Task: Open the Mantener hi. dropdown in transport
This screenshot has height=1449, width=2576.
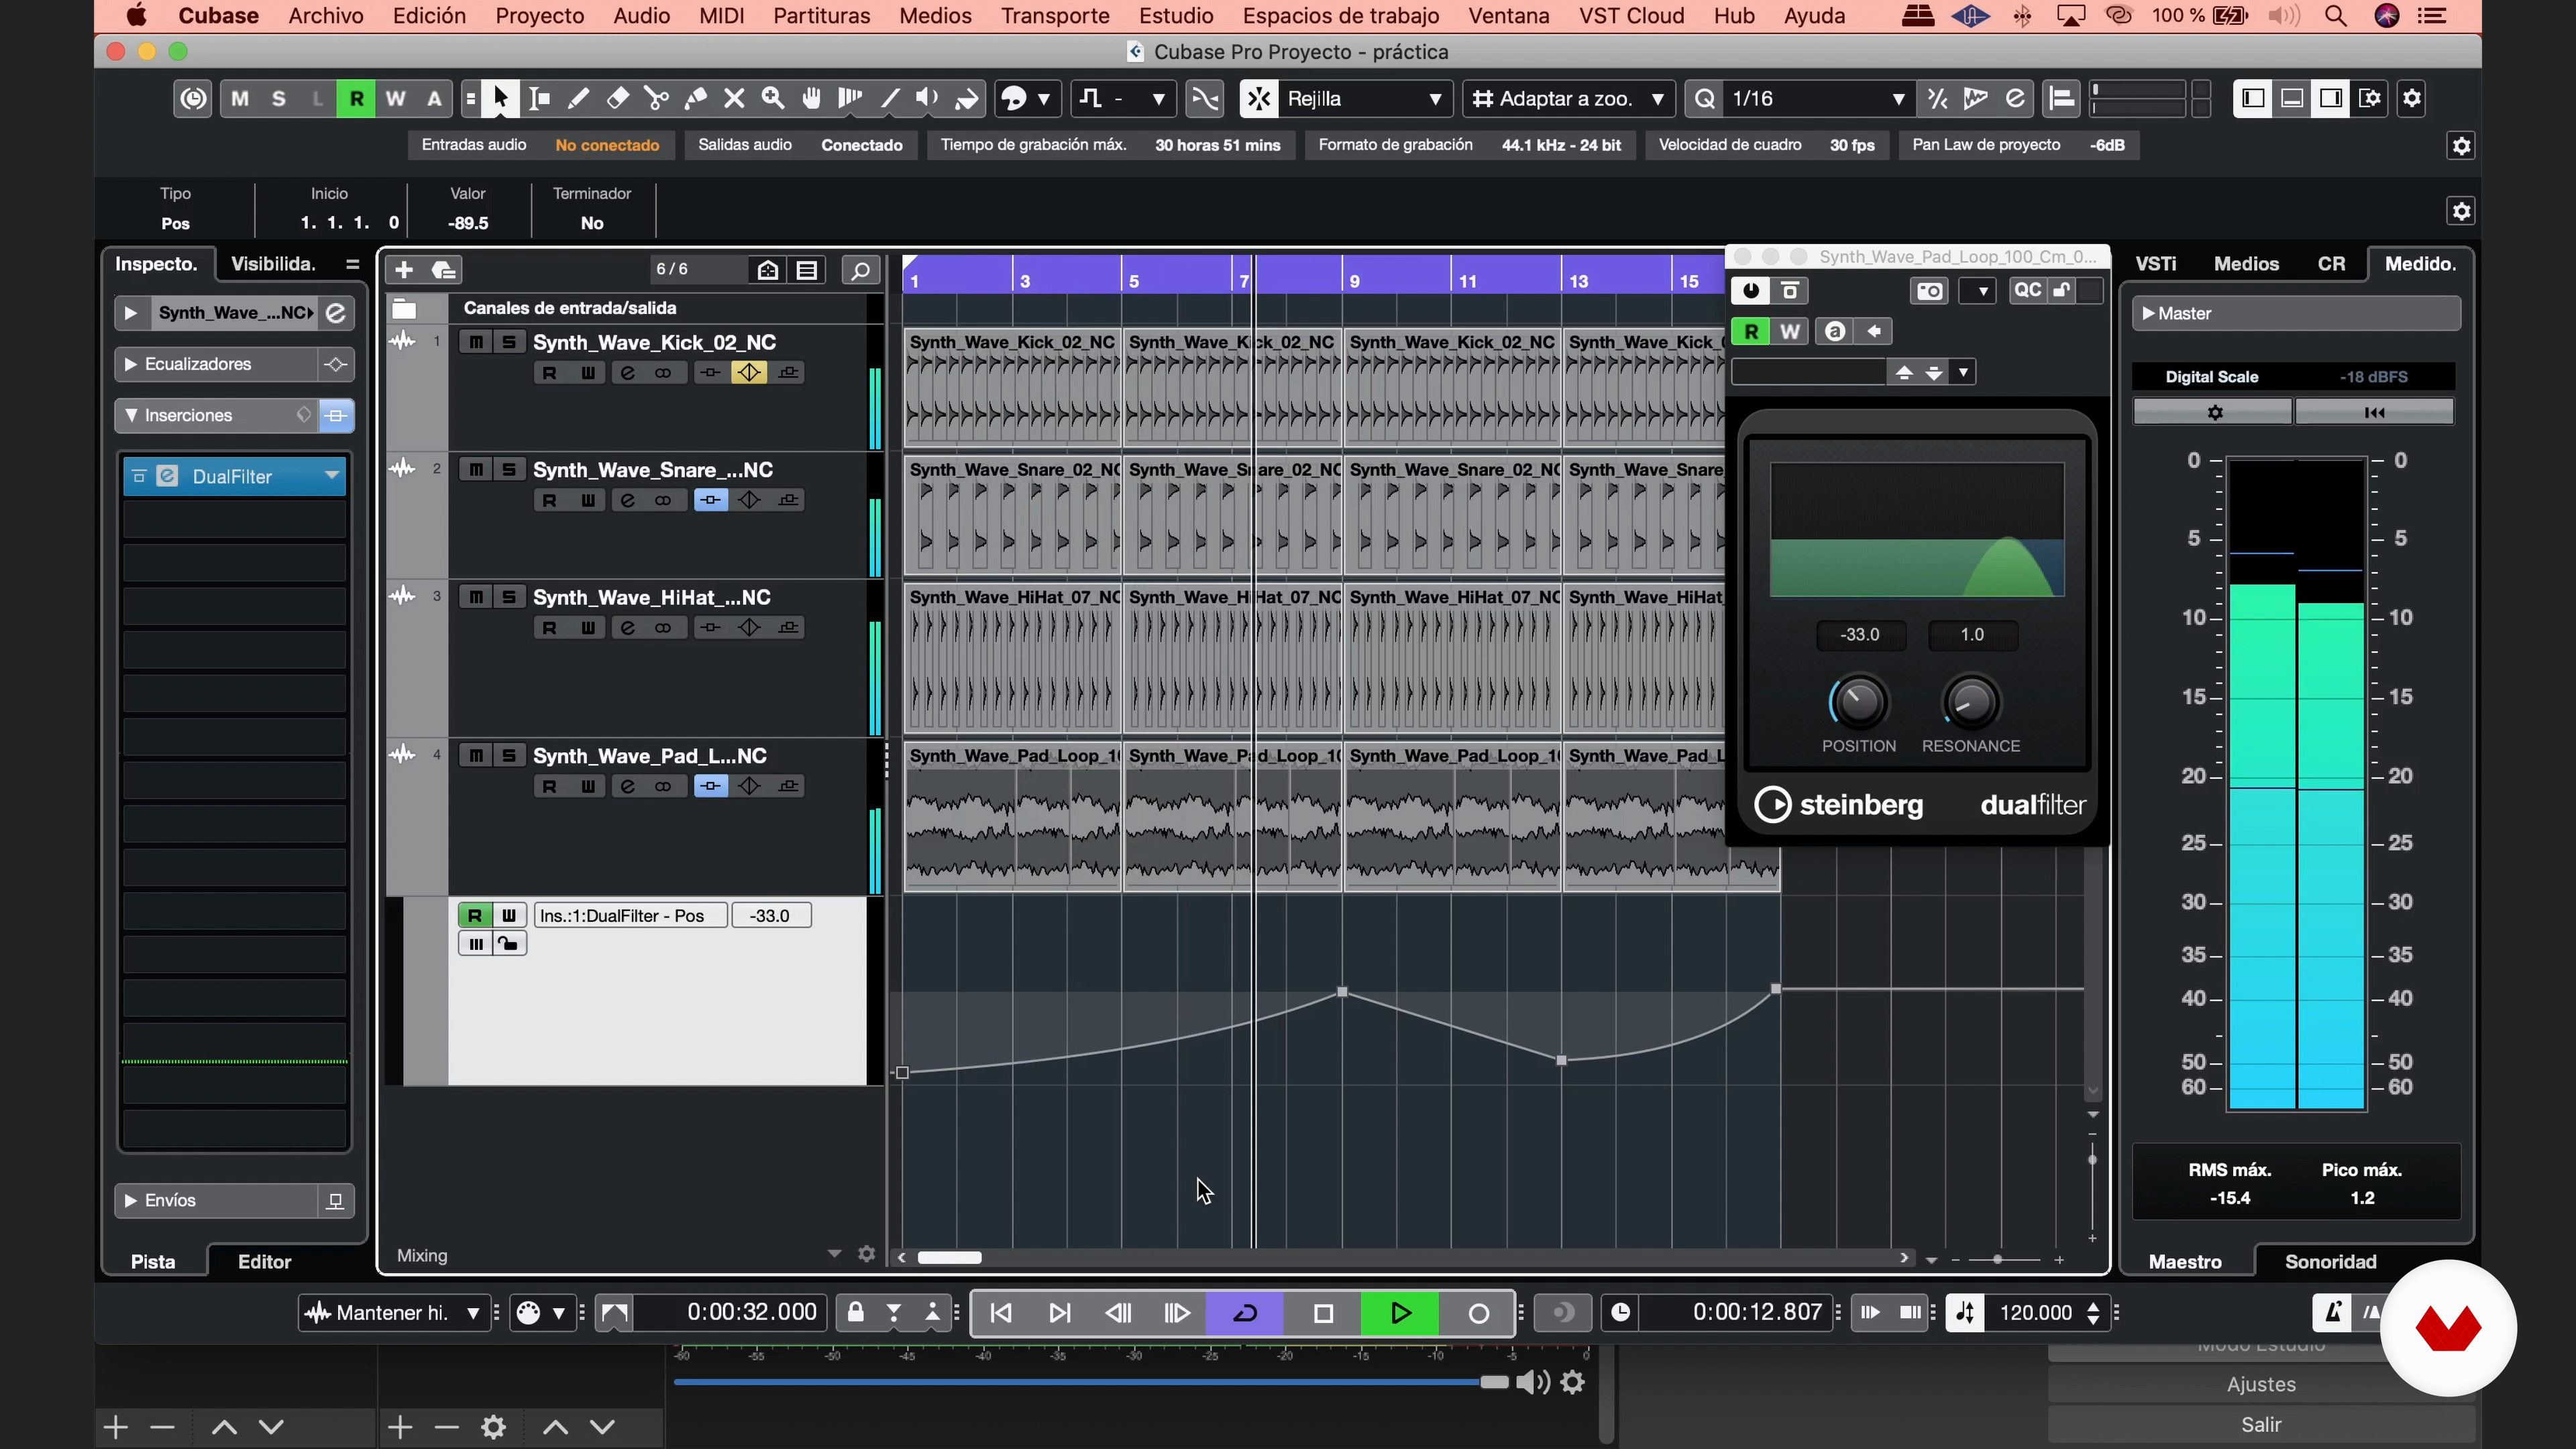Action: coord(395,1313)
